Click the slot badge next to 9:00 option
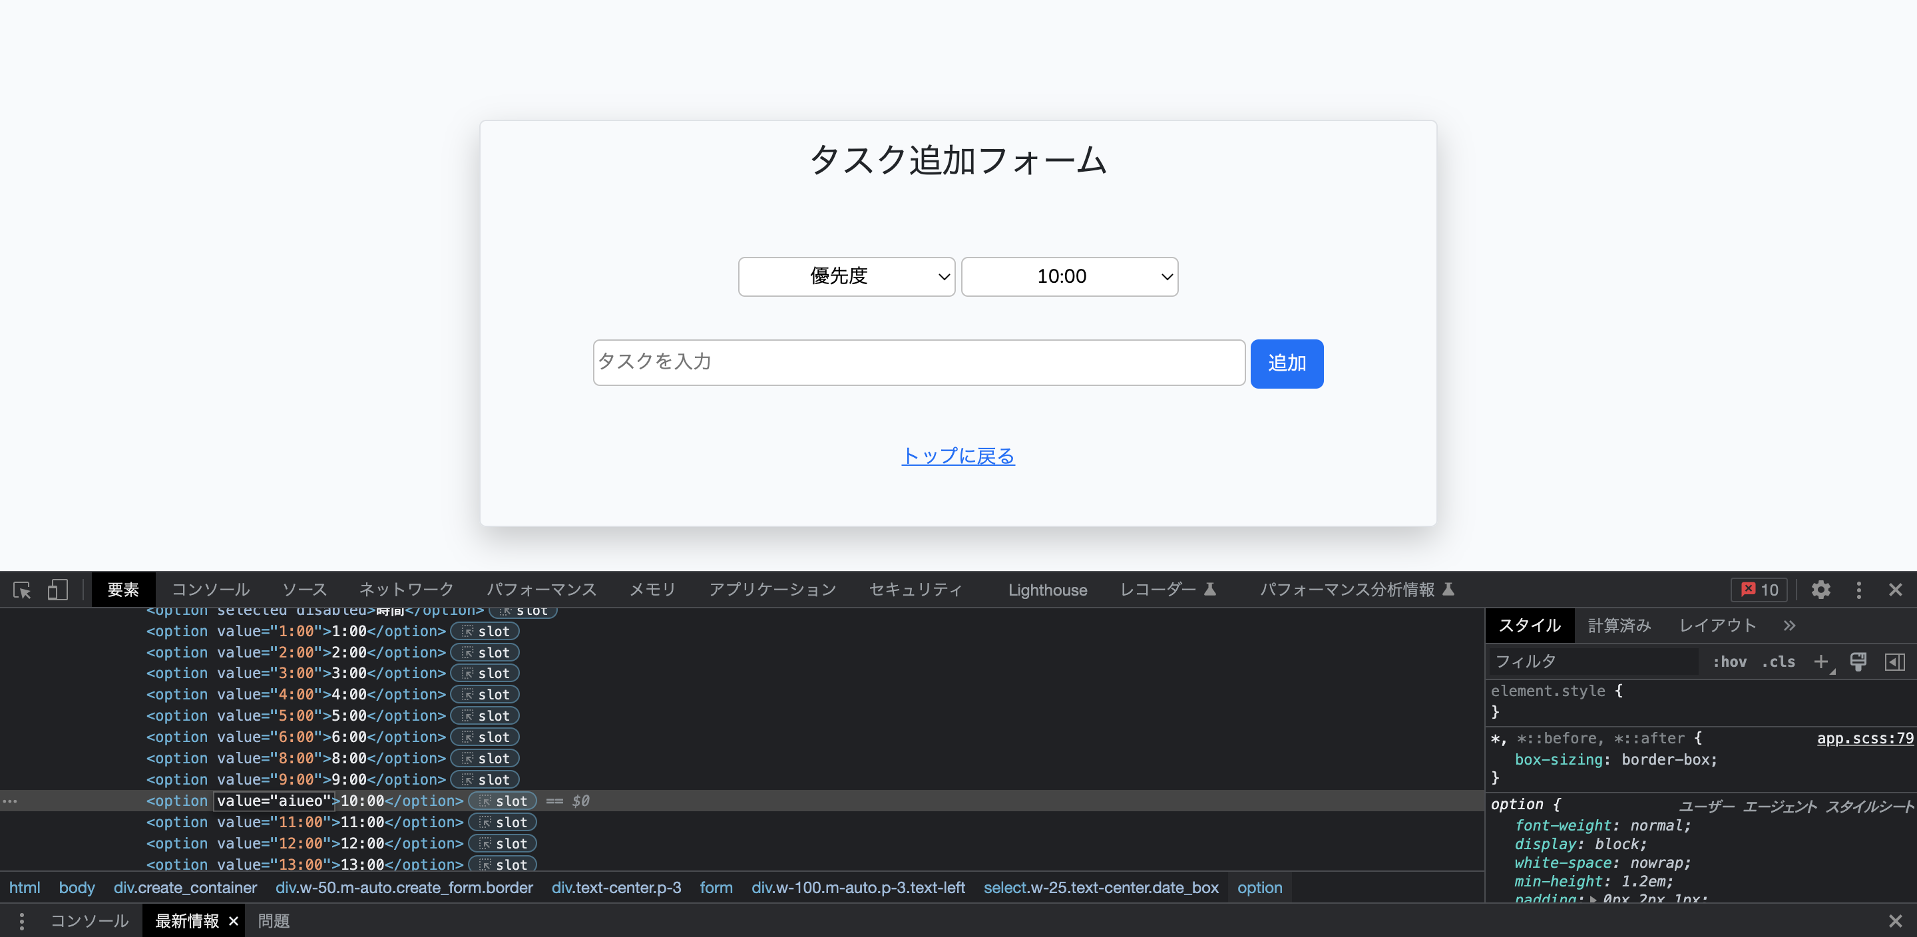Screen dimensions: 1917x937 pyautogui.click(x=485, y=779)
